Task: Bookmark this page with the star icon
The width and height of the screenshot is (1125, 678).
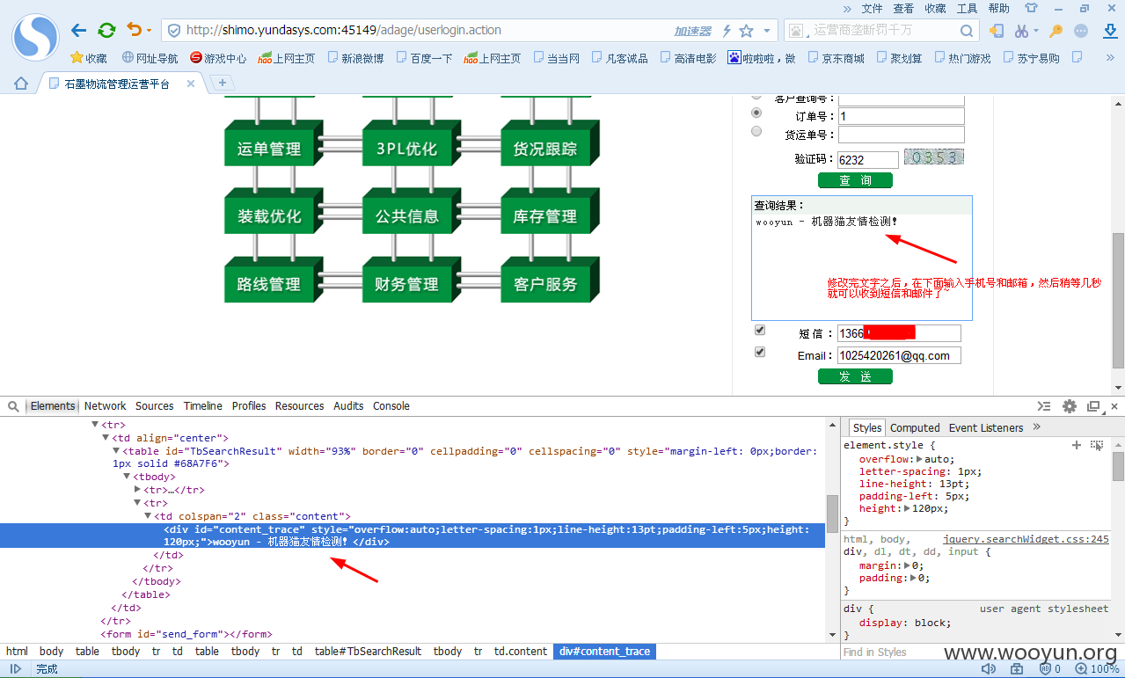Action: click(746, 31)
